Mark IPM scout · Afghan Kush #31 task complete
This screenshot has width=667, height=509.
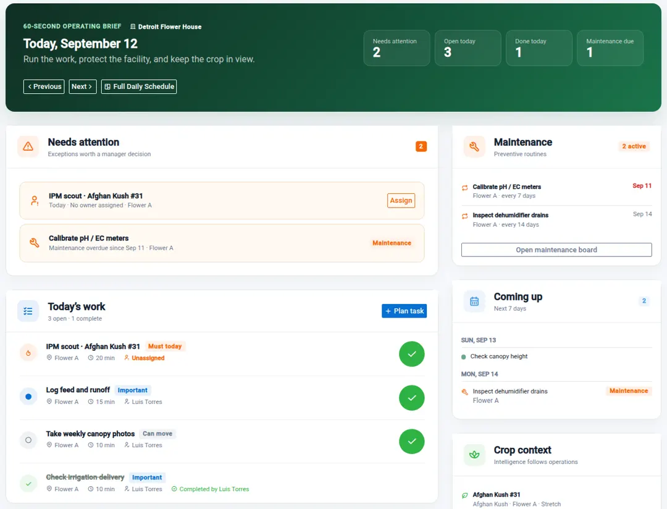[412, 354]
